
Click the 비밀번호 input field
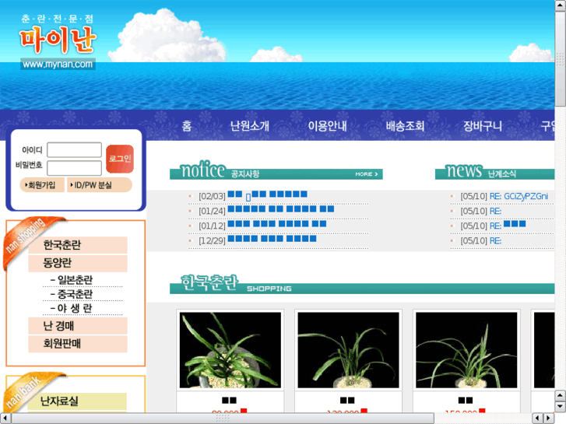pyautogui.click(x=75, y=168)
